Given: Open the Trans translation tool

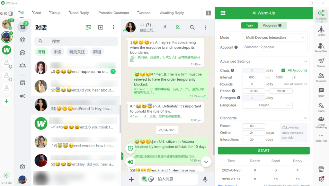Looking at the screenshot, I should click(321, 108).
